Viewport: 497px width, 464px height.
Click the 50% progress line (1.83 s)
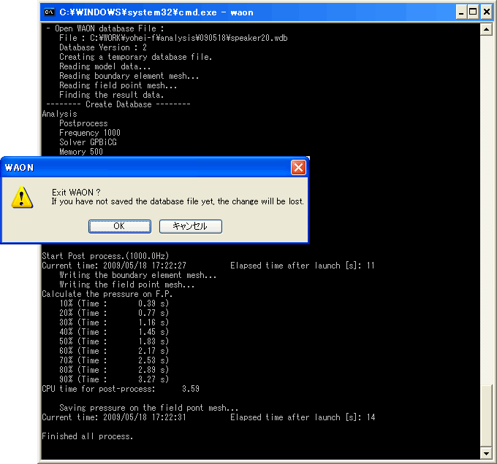(x=114, y=341)
